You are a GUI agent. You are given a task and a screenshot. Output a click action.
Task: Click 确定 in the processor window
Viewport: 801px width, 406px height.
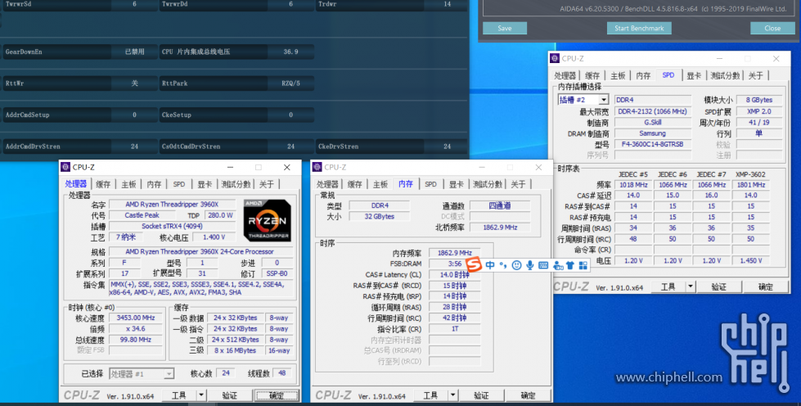pyautogui.click(x=277, y=395)
